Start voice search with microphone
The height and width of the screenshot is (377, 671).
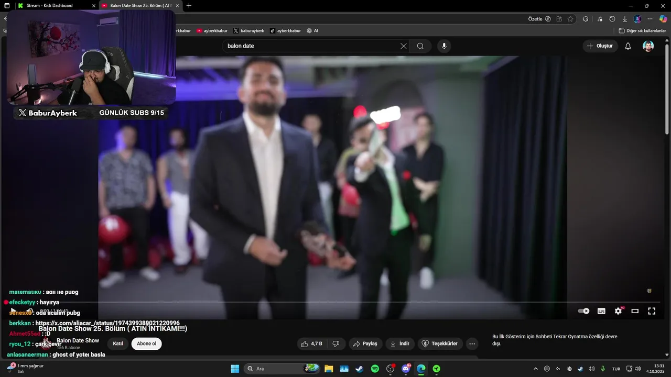pyautogui.click(x=444, y=46)
